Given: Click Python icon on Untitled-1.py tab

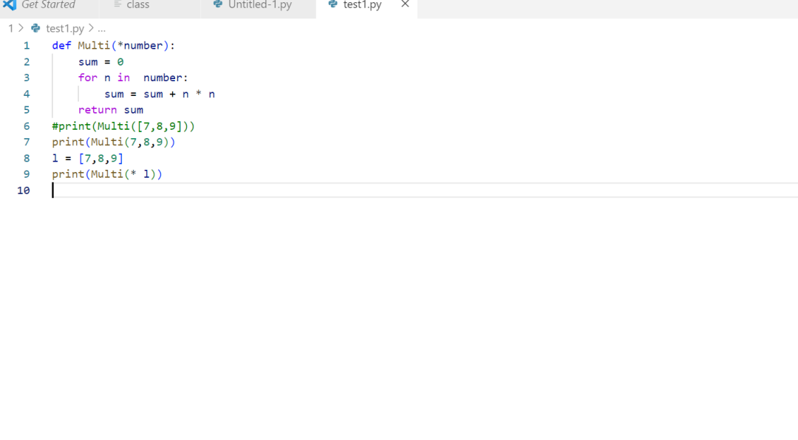Looking at the screenshot, I should 218,4.
